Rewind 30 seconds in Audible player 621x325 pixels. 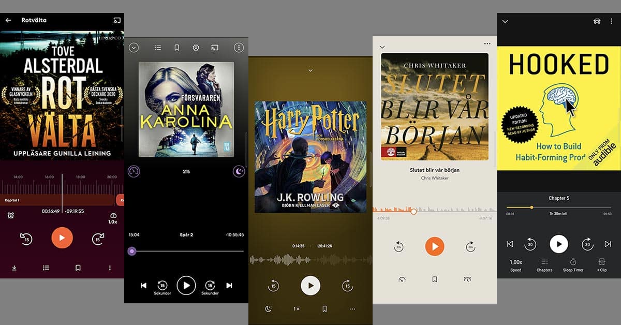coord(530,244)
